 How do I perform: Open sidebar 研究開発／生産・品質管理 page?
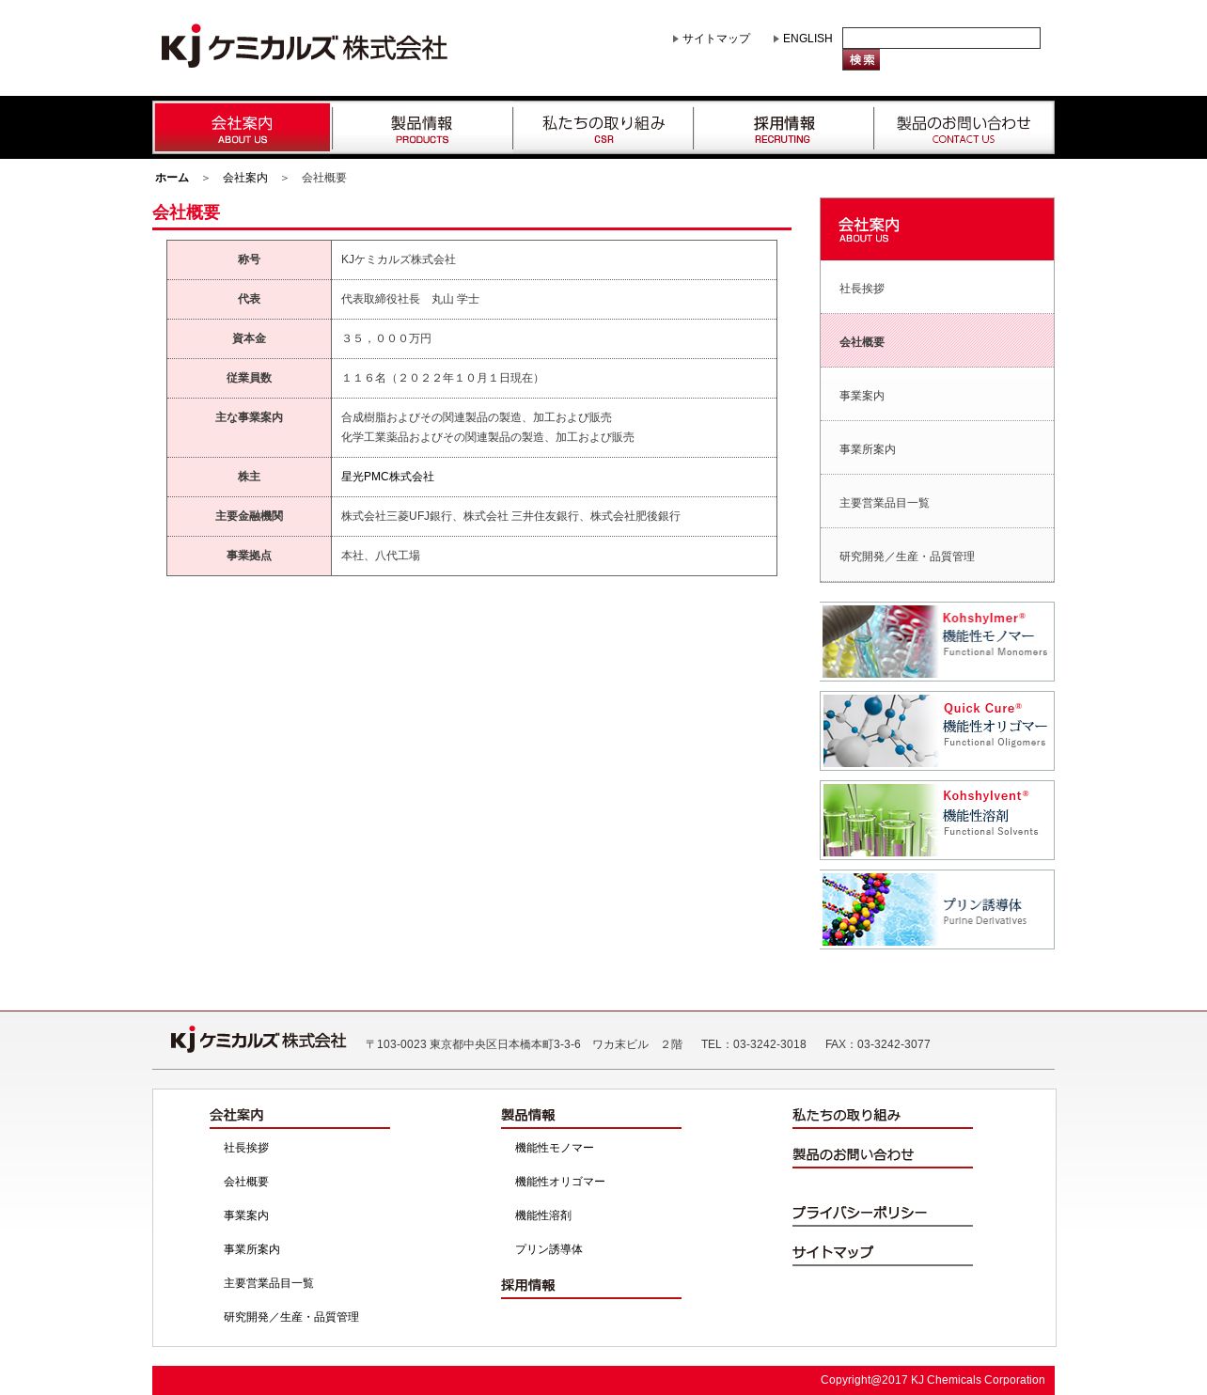pos(937,556)
